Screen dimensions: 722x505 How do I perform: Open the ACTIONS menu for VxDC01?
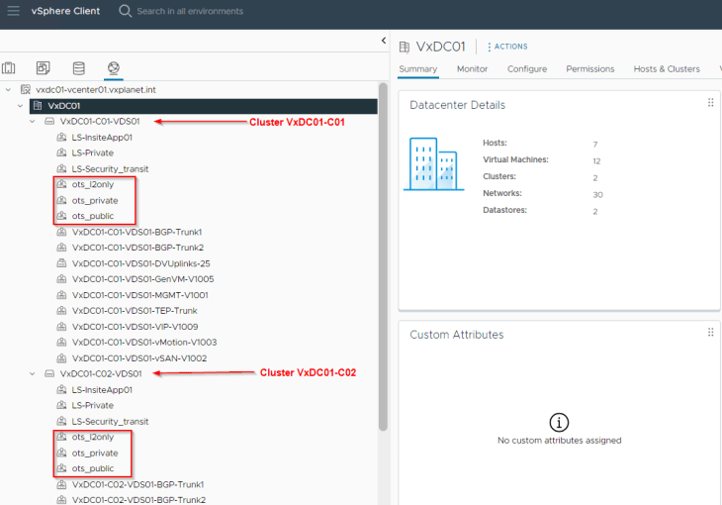click(508, 47)
